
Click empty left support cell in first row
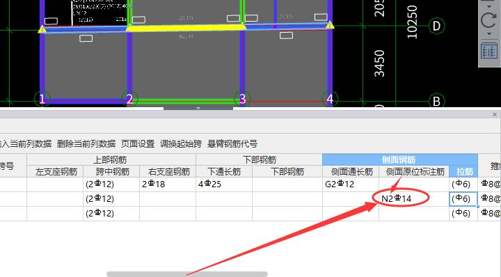[55, 184]
